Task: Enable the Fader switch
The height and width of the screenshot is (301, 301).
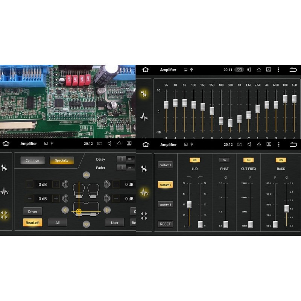Action: (x=125, y=167)
